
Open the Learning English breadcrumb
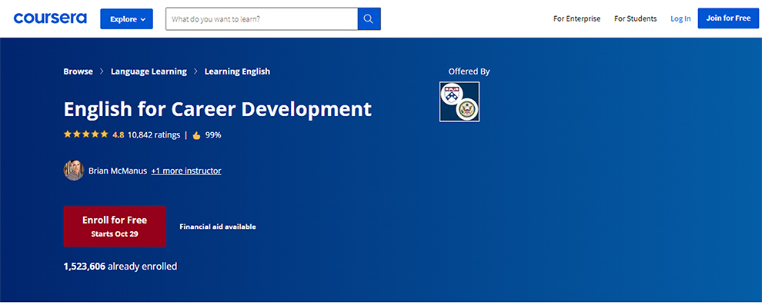[237, 71]
